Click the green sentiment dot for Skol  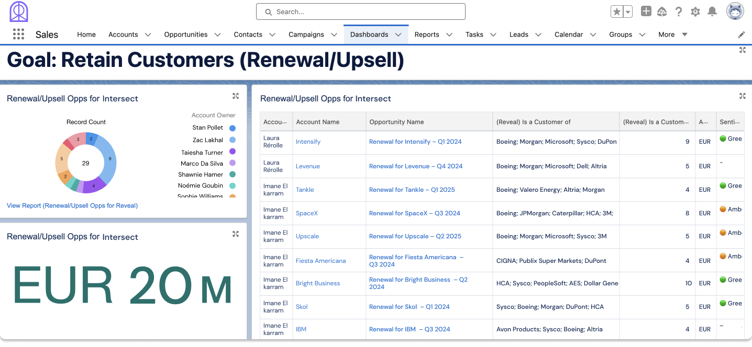point(723,304)
